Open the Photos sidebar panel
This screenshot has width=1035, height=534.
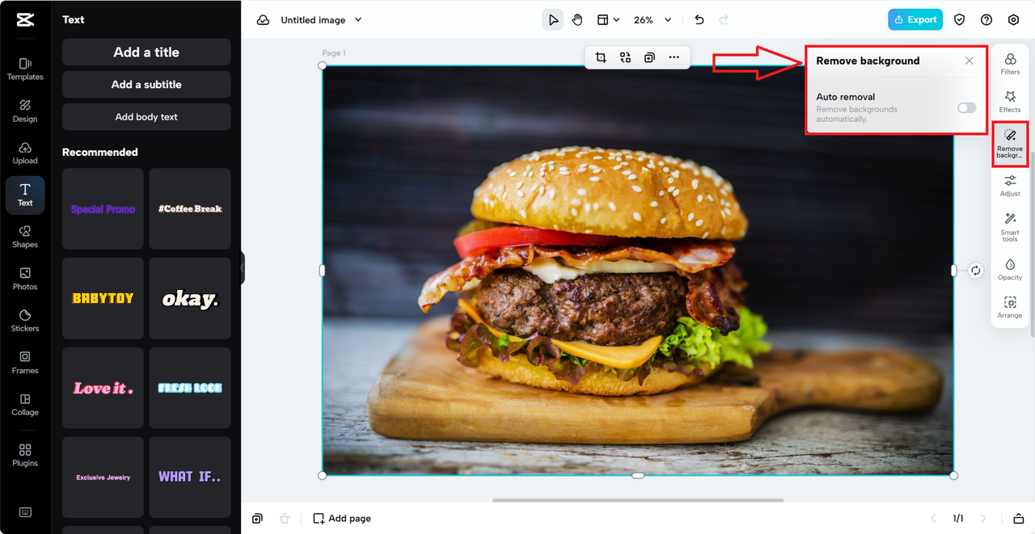tap(25, 279)
